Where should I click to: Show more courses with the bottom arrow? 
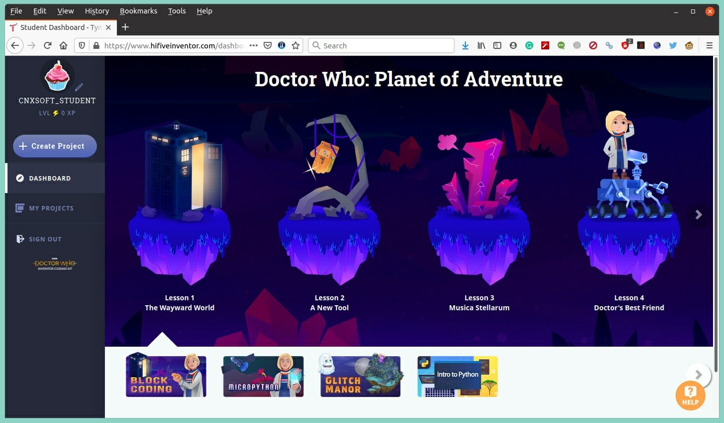click(699, 375)
